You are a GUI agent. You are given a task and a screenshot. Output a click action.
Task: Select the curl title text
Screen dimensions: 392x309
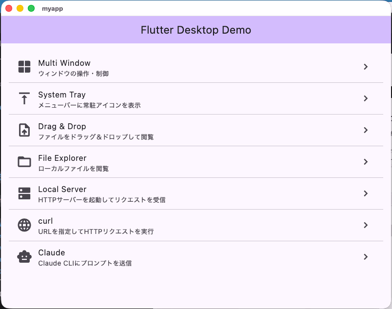pos(45,221)
